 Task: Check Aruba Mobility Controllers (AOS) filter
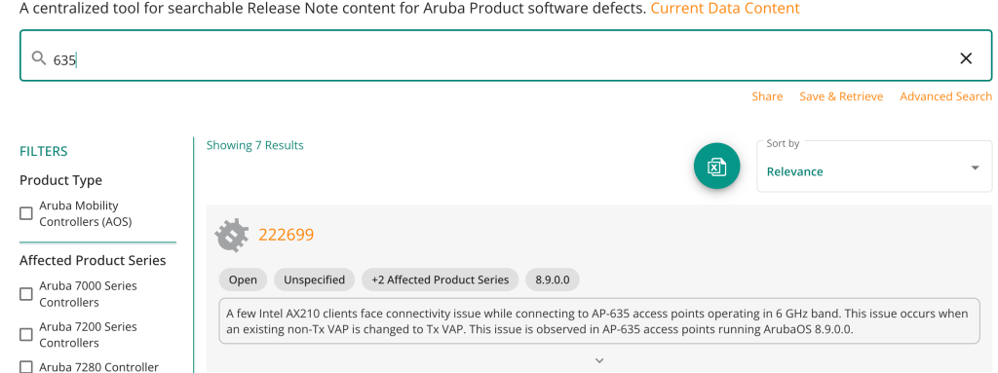[26, 213]
